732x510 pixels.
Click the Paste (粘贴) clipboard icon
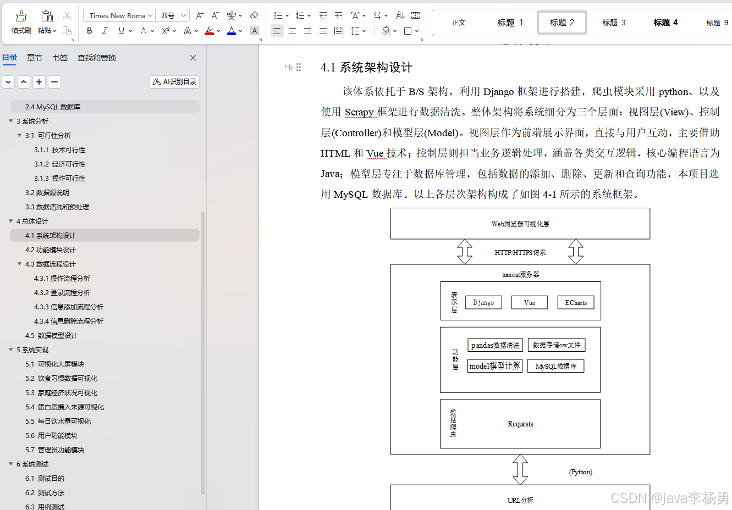(47, 16)
